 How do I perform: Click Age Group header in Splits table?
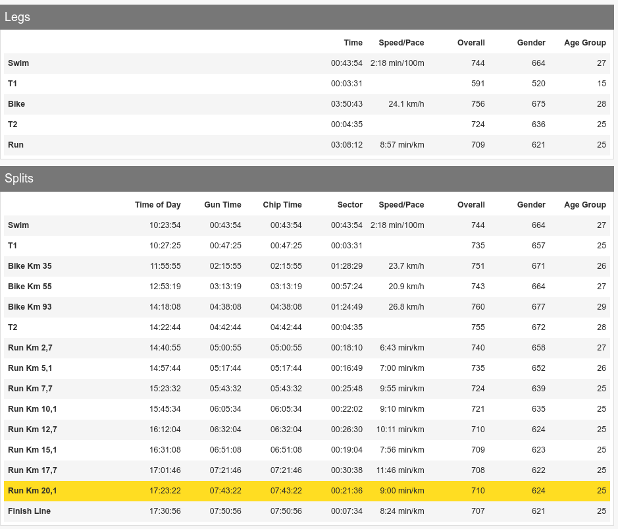click(x=584, y=205)
